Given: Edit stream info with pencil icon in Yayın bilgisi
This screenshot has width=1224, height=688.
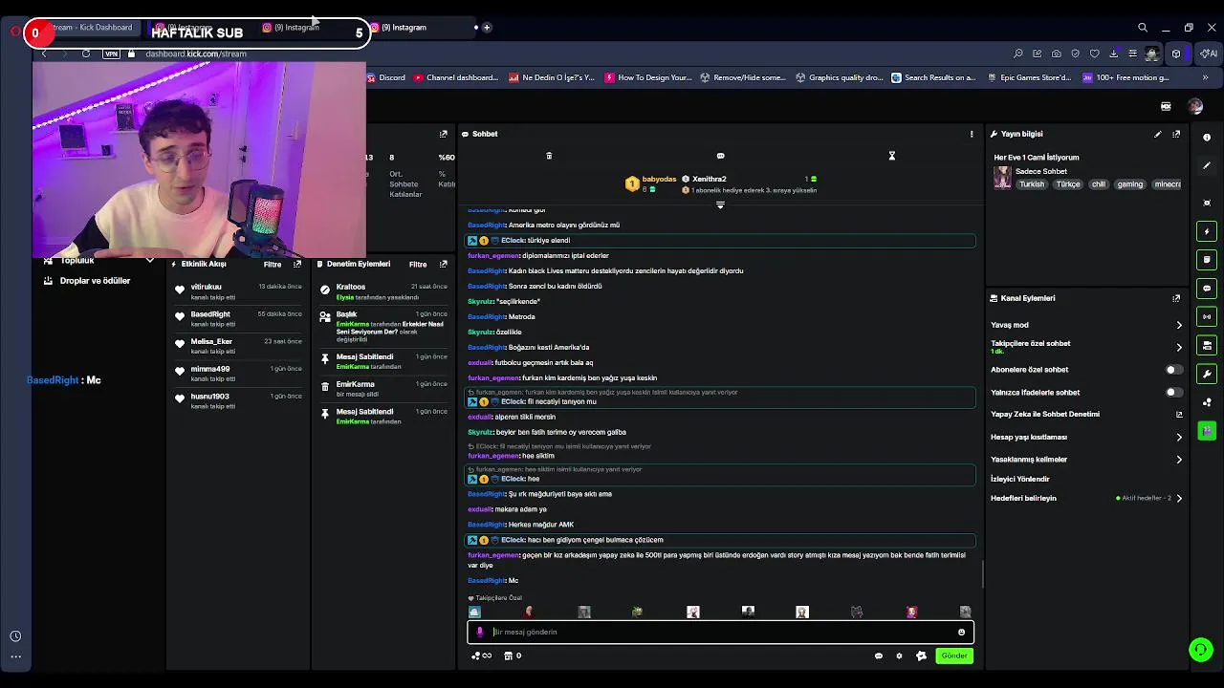Looking at the screenshot, I should [x=1158, y=134].
